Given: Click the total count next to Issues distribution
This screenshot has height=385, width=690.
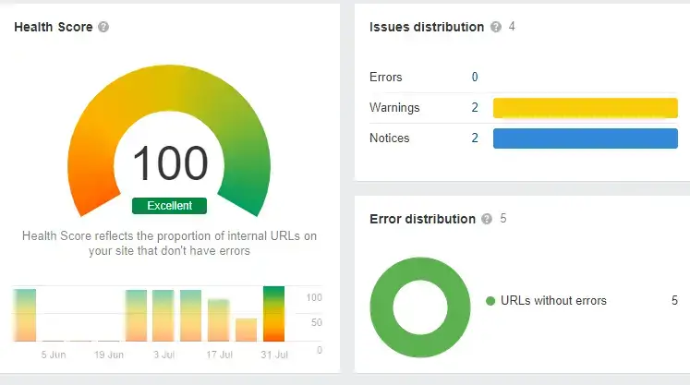Looking at the screenshot, I should [x=512, y=28].
